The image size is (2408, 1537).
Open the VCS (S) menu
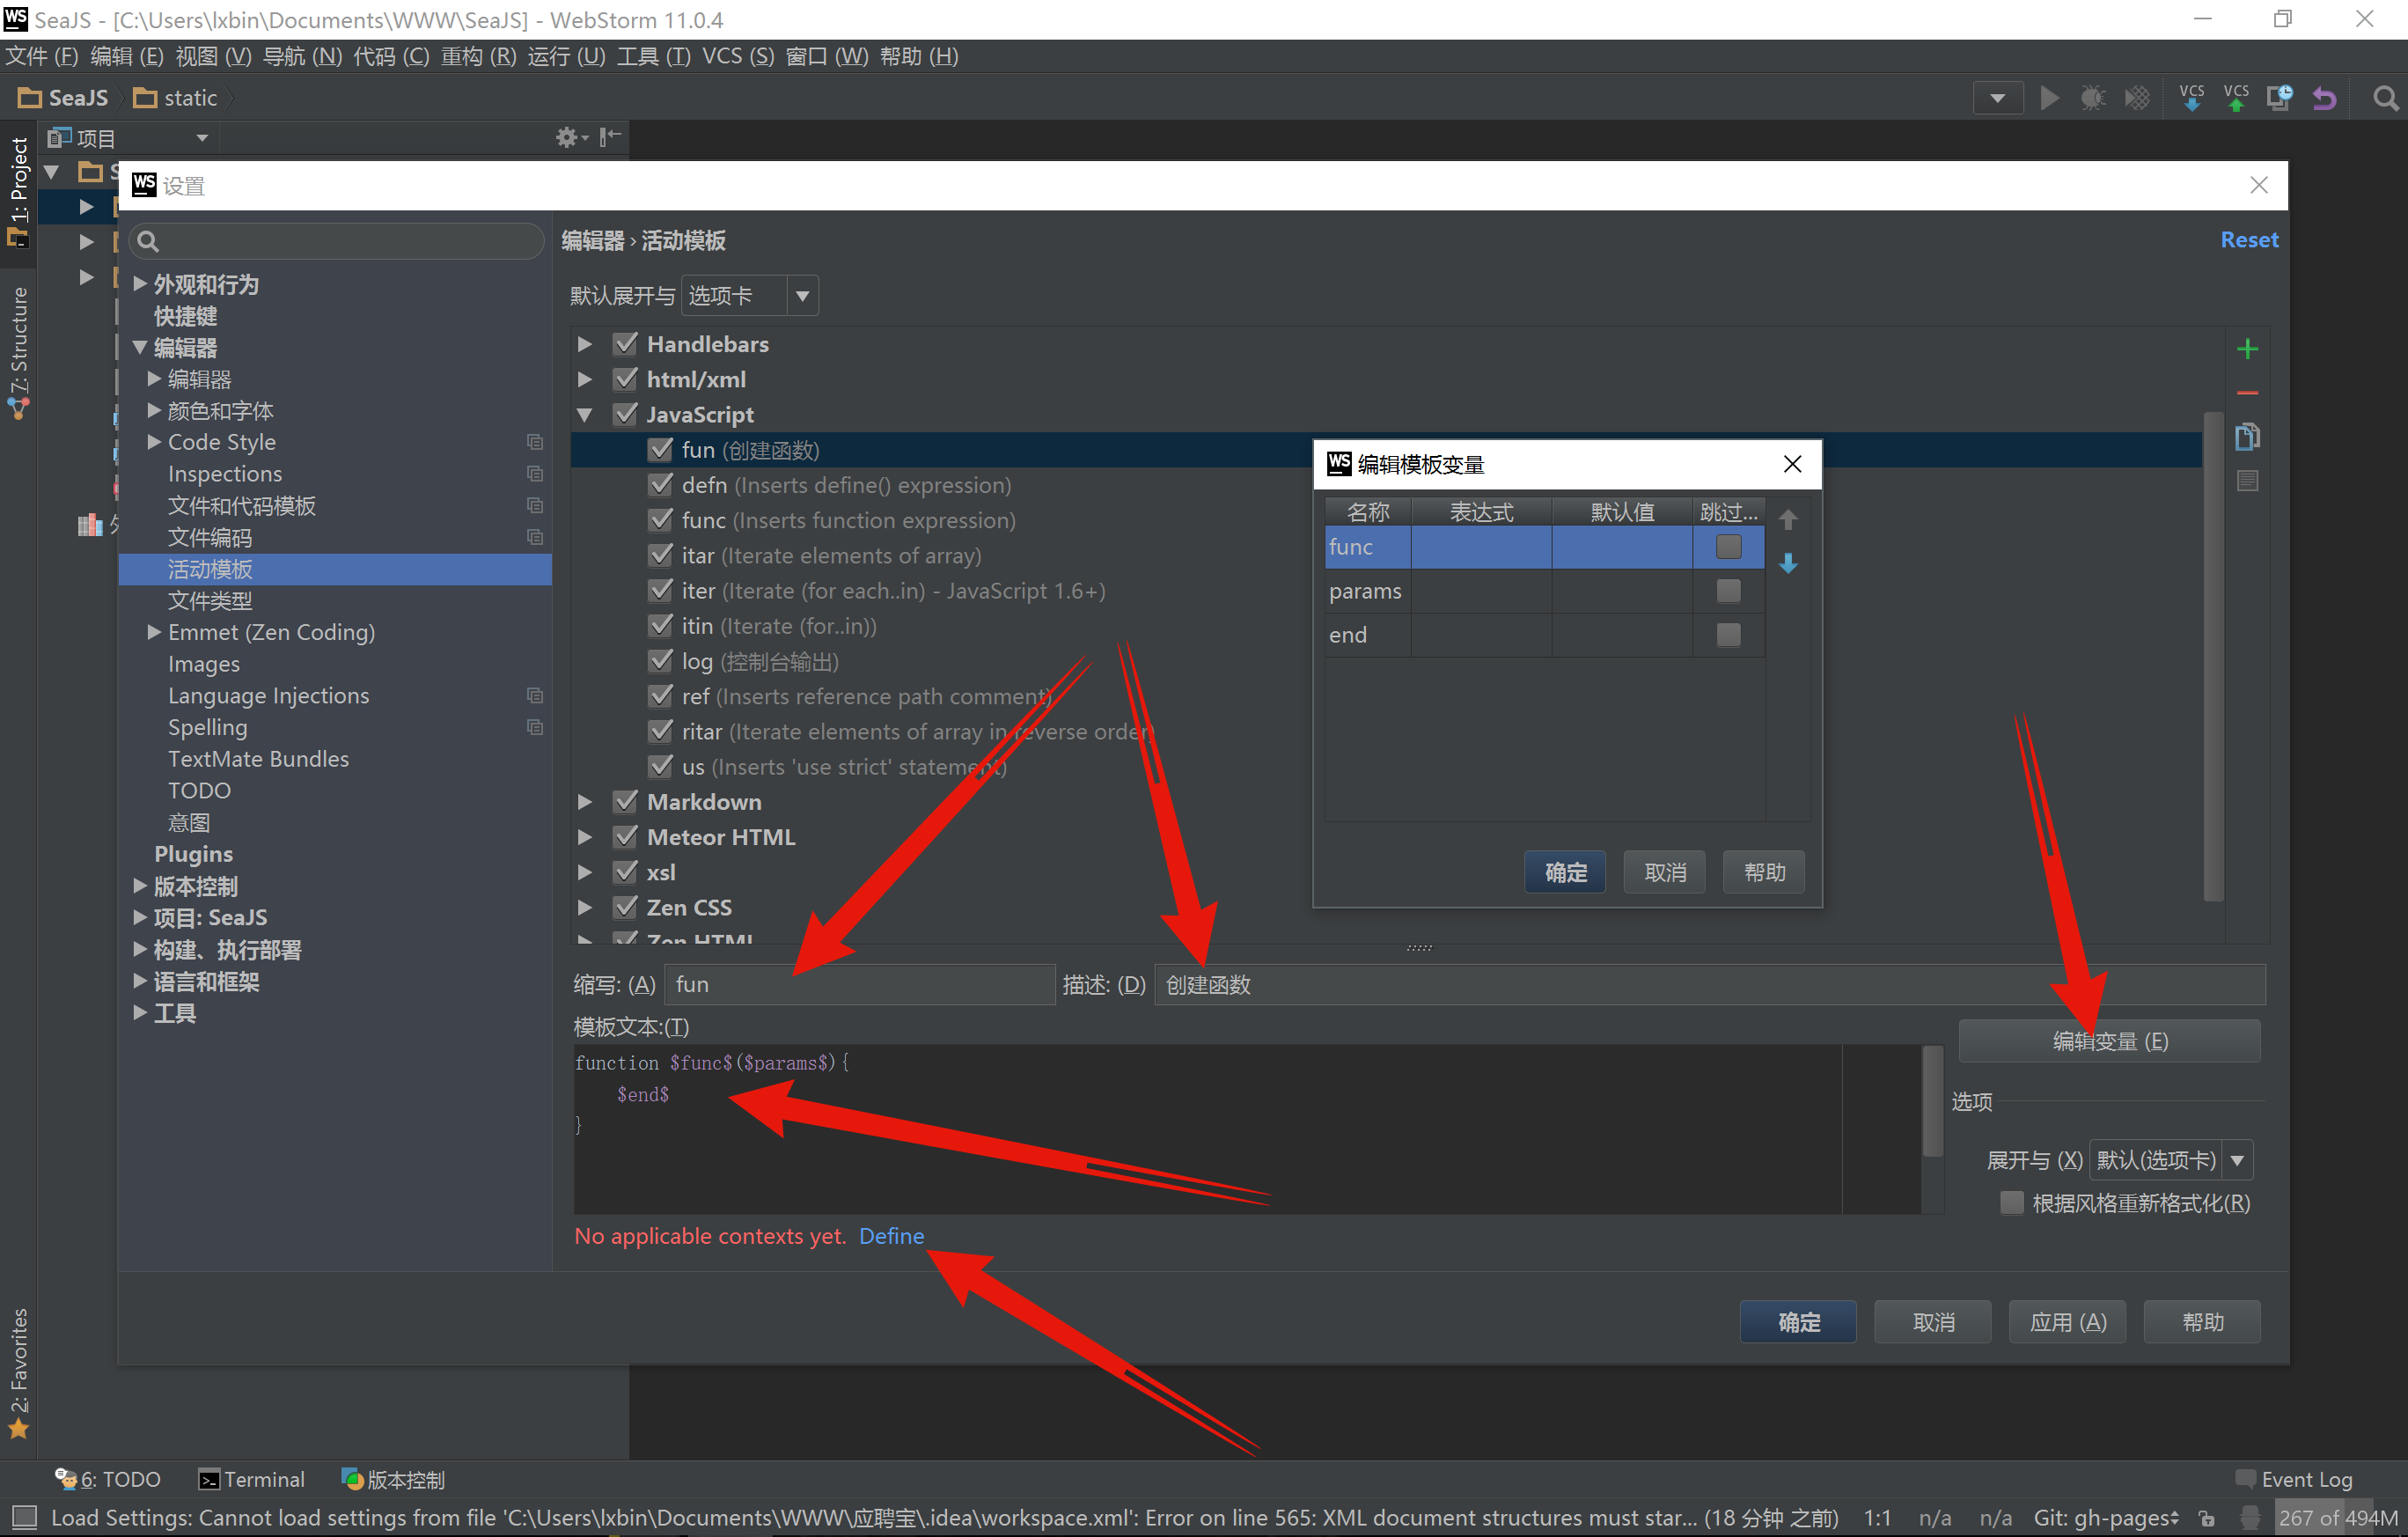tap(738, 56)
